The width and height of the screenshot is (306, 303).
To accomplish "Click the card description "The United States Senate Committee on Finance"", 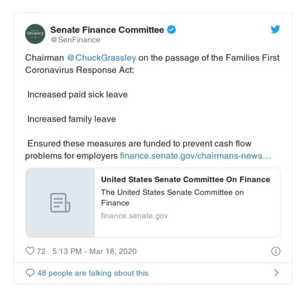I will [x=172, y=197].
